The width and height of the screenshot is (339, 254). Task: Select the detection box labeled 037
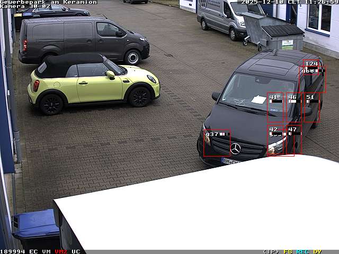pyautogui.click(x=217, y=143)
